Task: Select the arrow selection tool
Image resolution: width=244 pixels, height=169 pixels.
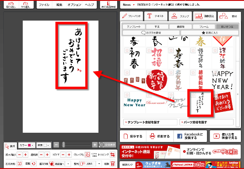Action: (10, 146)
